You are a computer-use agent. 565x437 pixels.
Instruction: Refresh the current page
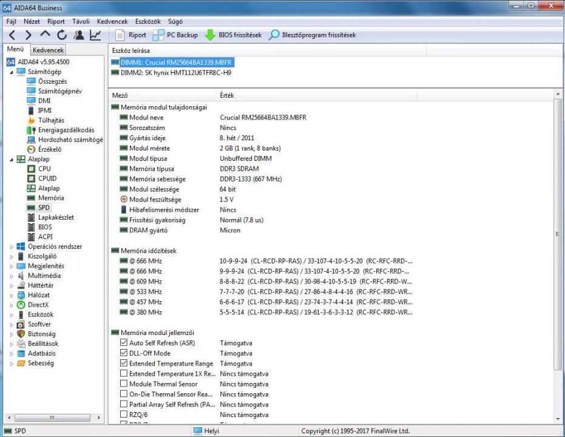62,35
